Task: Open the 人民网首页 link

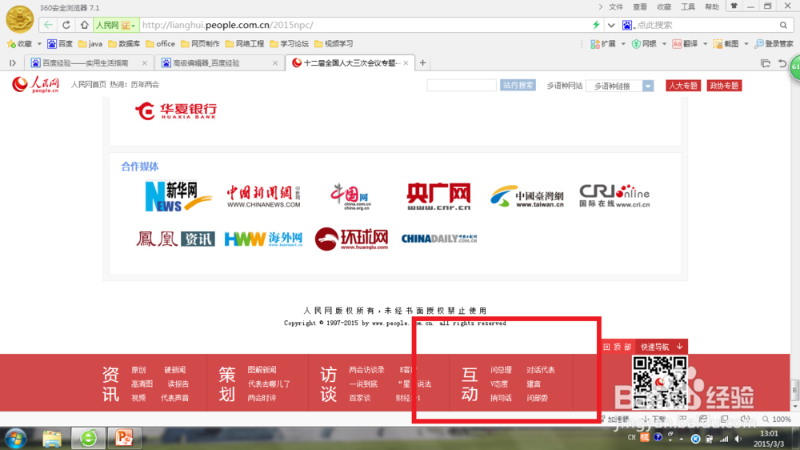Action: (x=88, y=85)
